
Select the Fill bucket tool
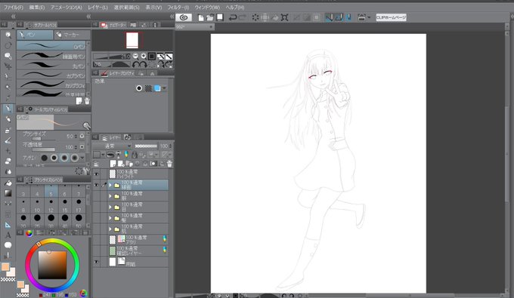click(x=8, y=183)
